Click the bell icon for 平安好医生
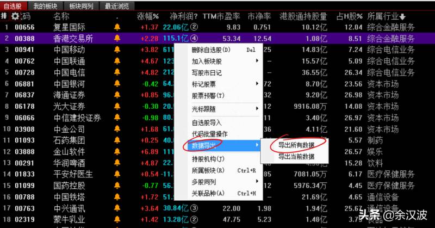Screen dimensions: 435x228 pos(117,174)
